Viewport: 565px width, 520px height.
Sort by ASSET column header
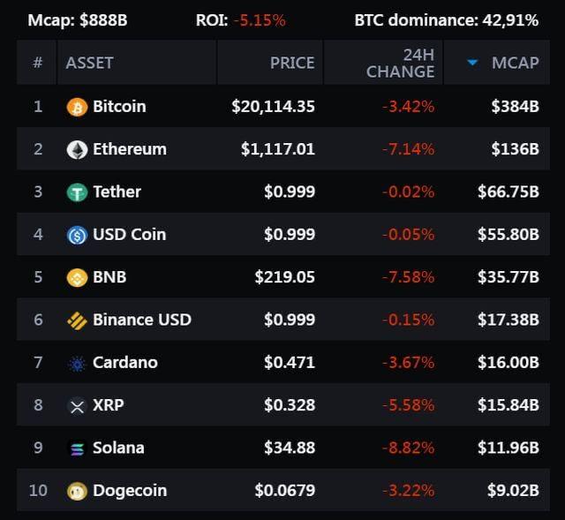(x=89, y=63)
